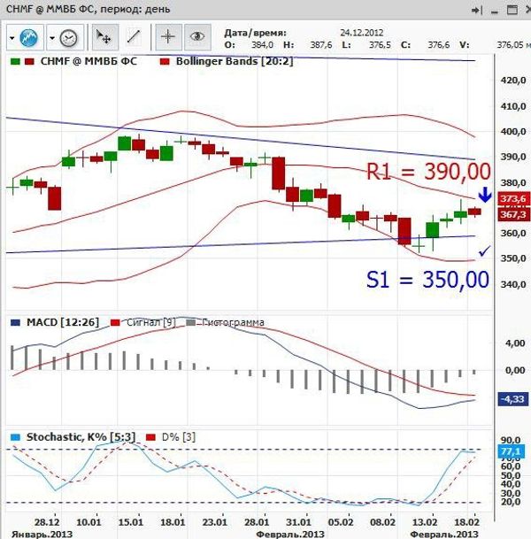531x539 pixels.
Task: Click the D% red legend swatch
Action: point(150,437)
